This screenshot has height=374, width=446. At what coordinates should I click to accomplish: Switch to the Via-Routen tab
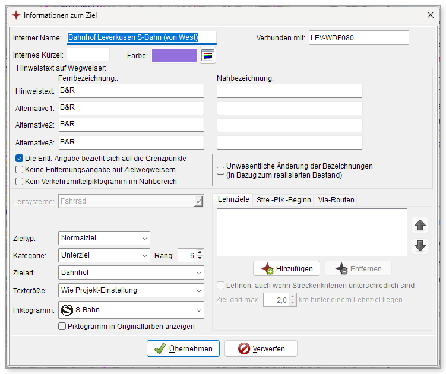point(336,200)
